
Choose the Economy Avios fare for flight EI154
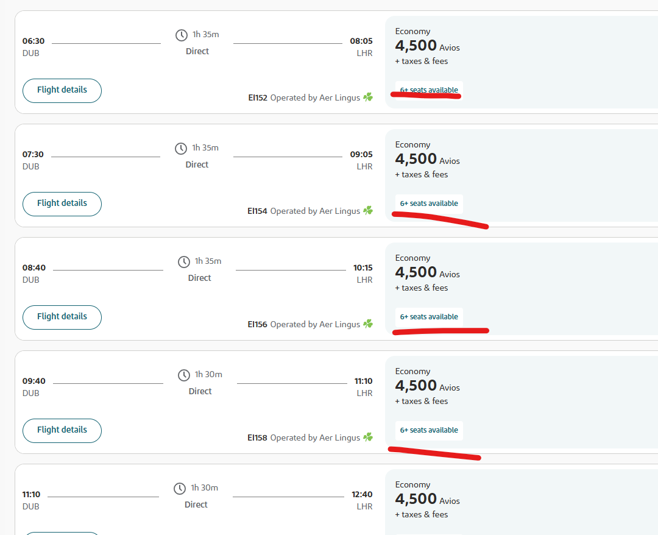coord(521,175)
